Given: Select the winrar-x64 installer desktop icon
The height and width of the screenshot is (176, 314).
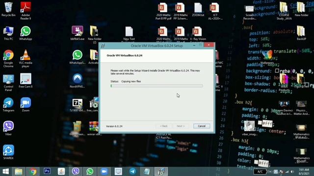Looking at the screenshot, I should pyautogui.click(x=94, y=128).
